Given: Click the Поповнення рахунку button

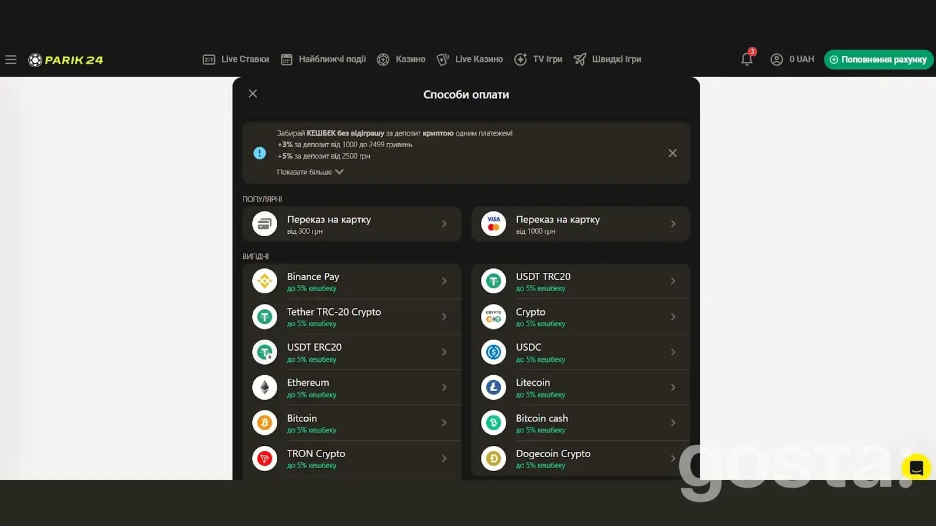Looking at the screenshot, I should pyautogui.click(x=878, y=60).
